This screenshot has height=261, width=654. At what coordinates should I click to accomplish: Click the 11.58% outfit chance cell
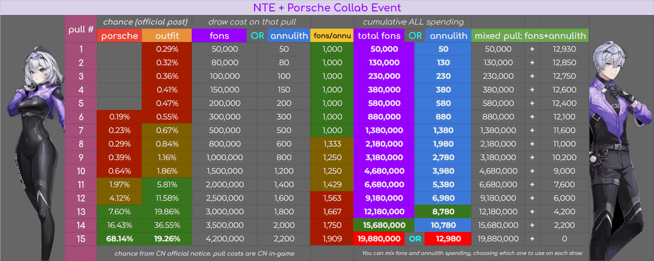point(166,197)
